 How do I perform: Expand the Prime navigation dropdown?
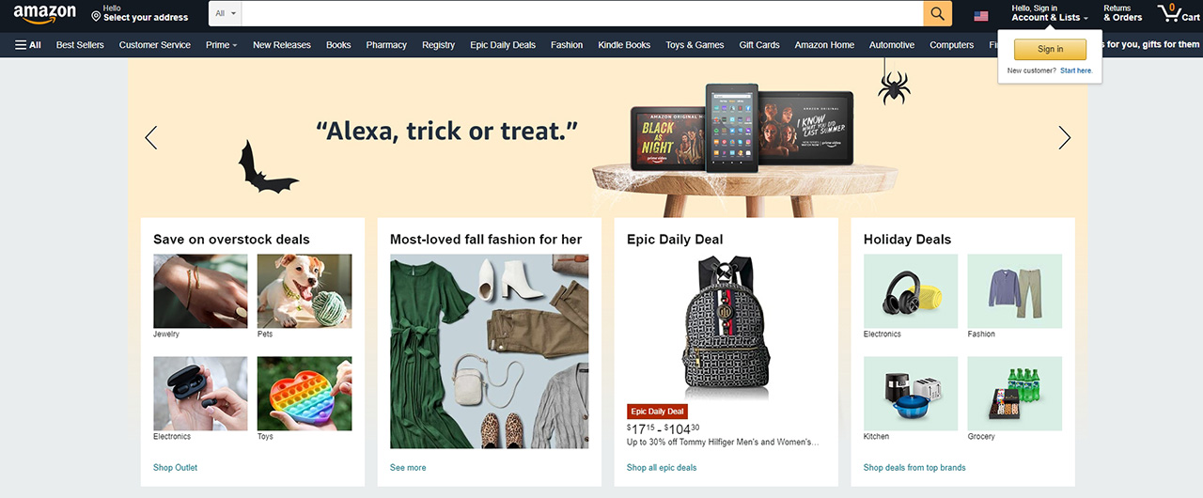[221, 44]
